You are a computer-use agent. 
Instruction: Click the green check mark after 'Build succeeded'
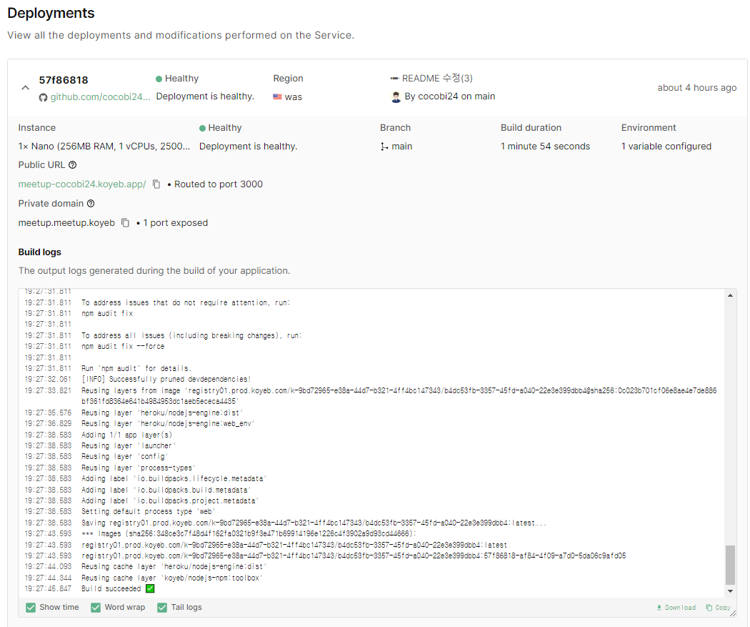pyautogui.click(x=150, y=588)
